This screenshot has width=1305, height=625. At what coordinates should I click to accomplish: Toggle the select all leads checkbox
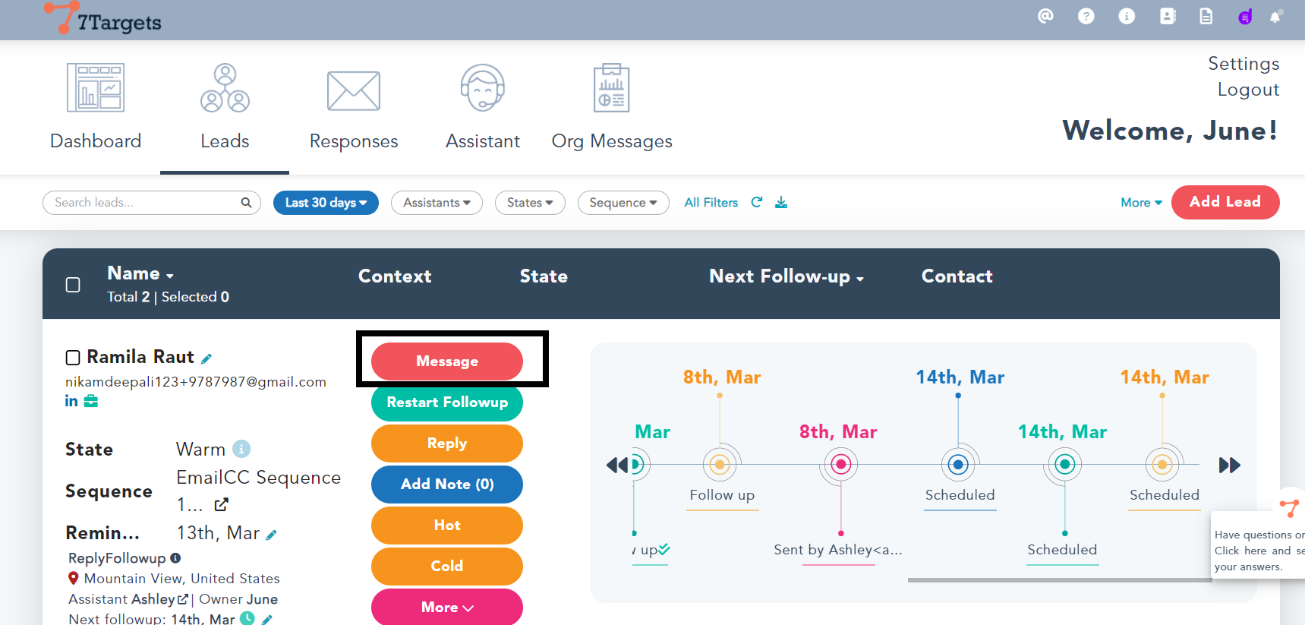(73, 285)
